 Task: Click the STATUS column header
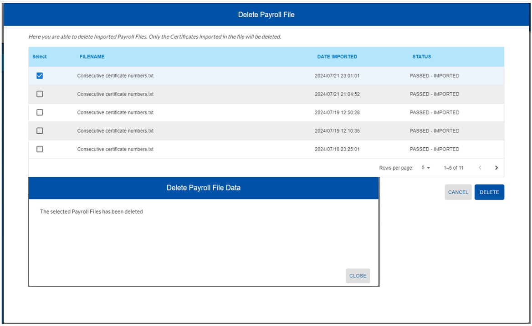coord(421,57)
